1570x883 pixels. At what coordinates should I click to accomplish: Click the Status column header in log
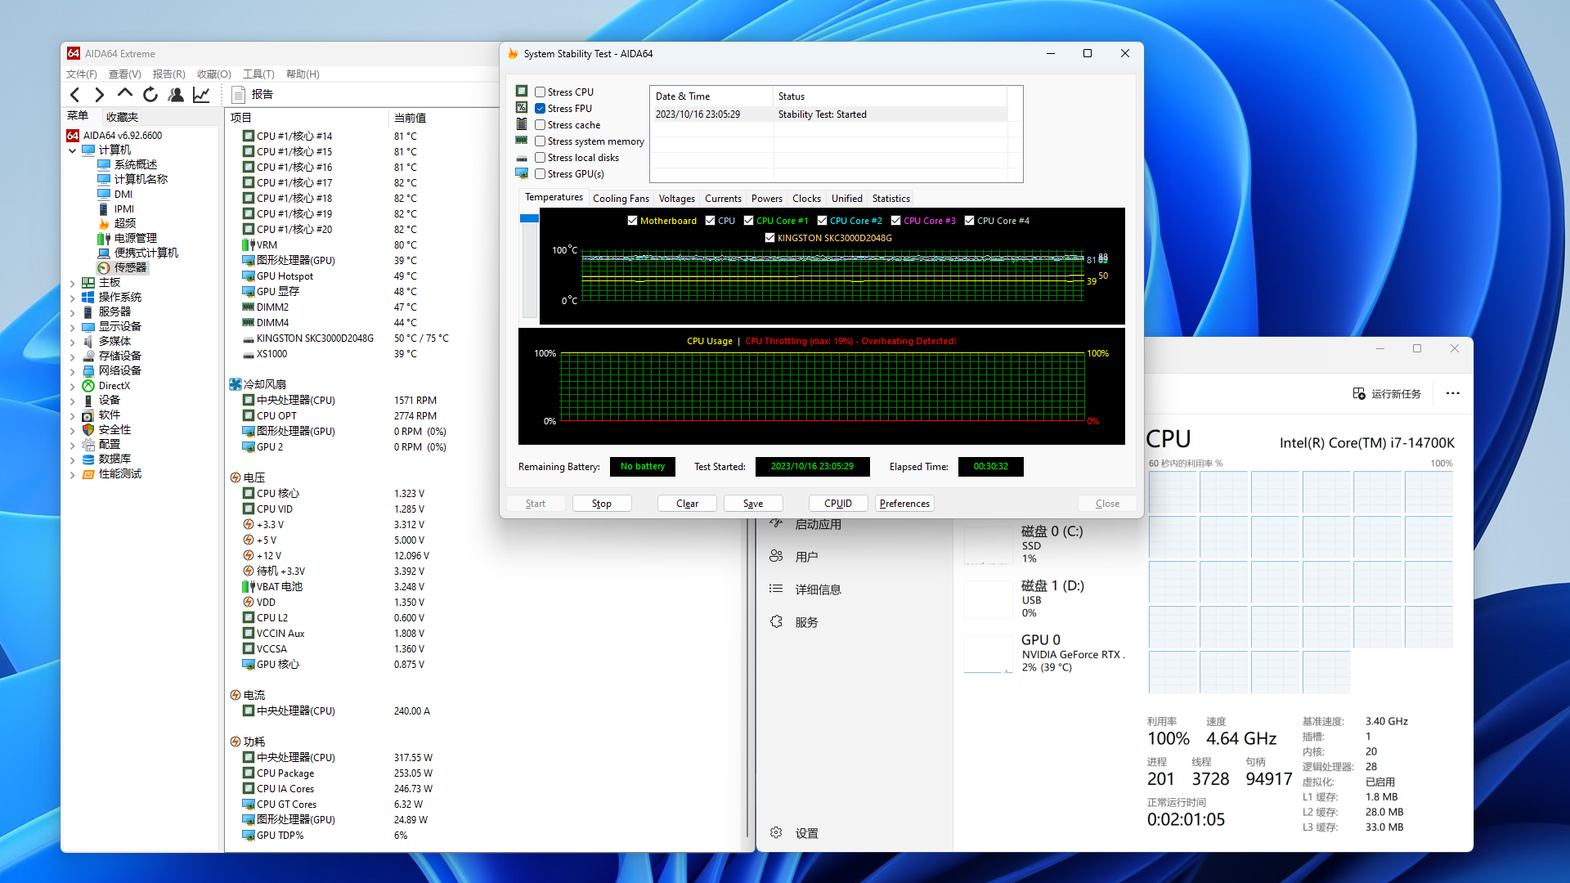890,96
